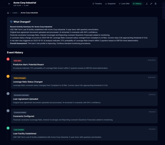Open Predictive Alert: Potential Breach event
The image size is (165, 145).
[84, 64]
